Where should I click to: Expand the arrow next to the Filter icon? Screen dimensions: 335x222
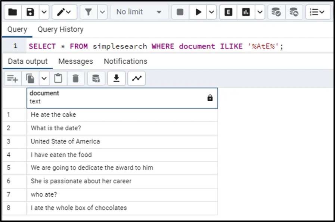pos(102,12)
